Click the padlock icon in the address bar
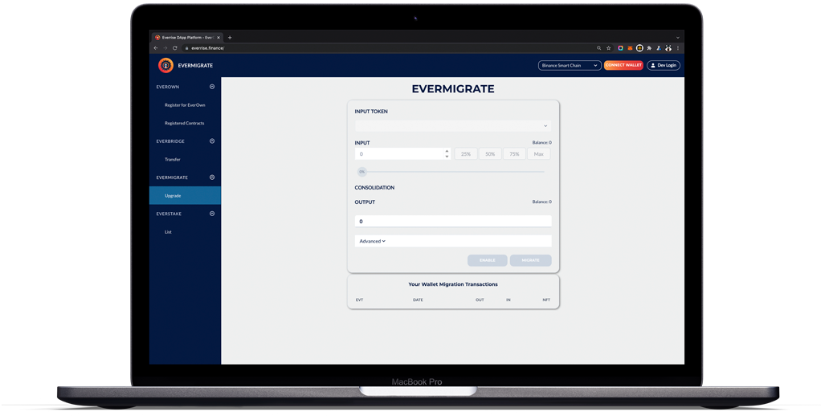The height and width of the screenshot is (420, 829). coord(186,48)
